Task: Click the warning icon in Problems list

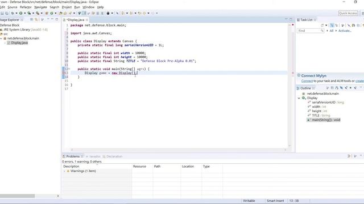Action: 68,171
